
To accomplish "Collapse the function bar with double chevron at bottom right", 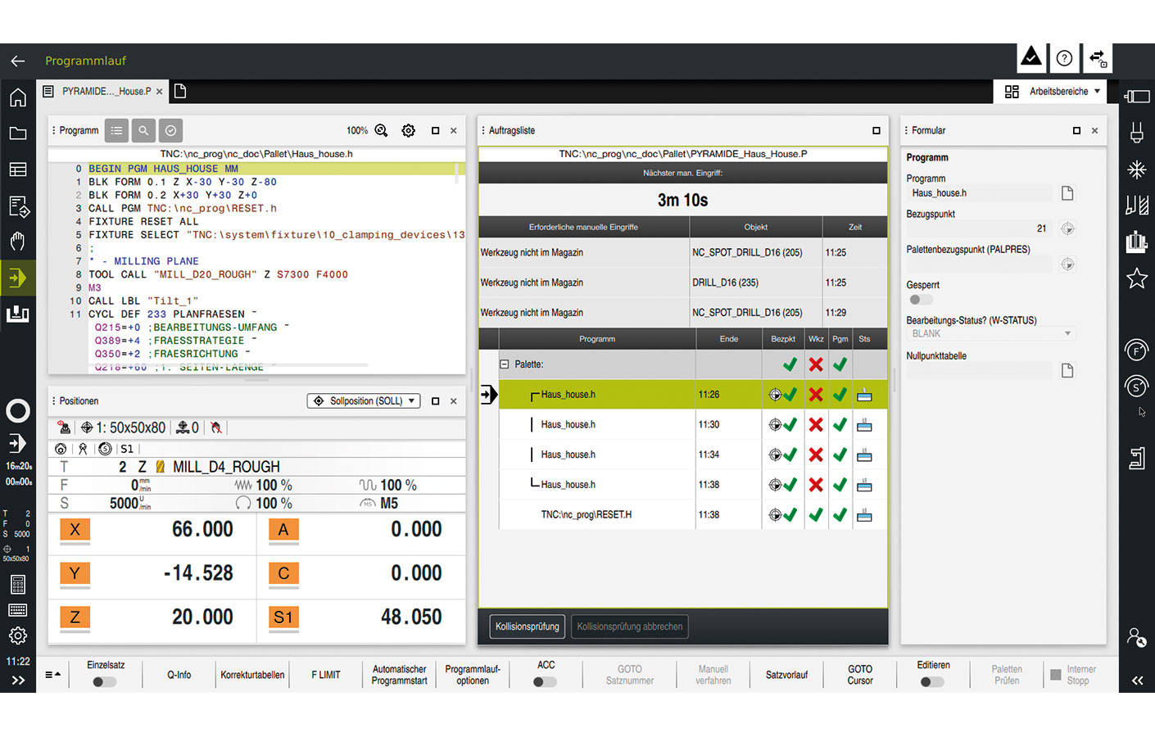I will [1137, 680].
